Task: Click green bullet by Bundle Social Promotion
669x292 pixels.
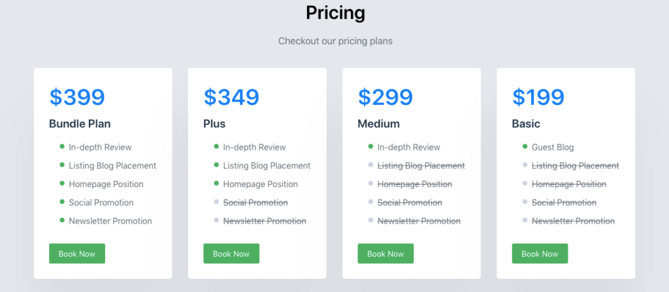Action: [x=62, y=202]
